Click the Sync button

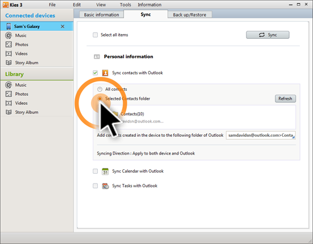click(267, 35)
